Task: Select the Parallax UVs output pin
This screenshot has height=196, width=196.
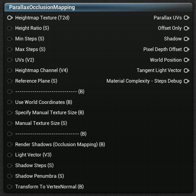Action: pos(187,18)
